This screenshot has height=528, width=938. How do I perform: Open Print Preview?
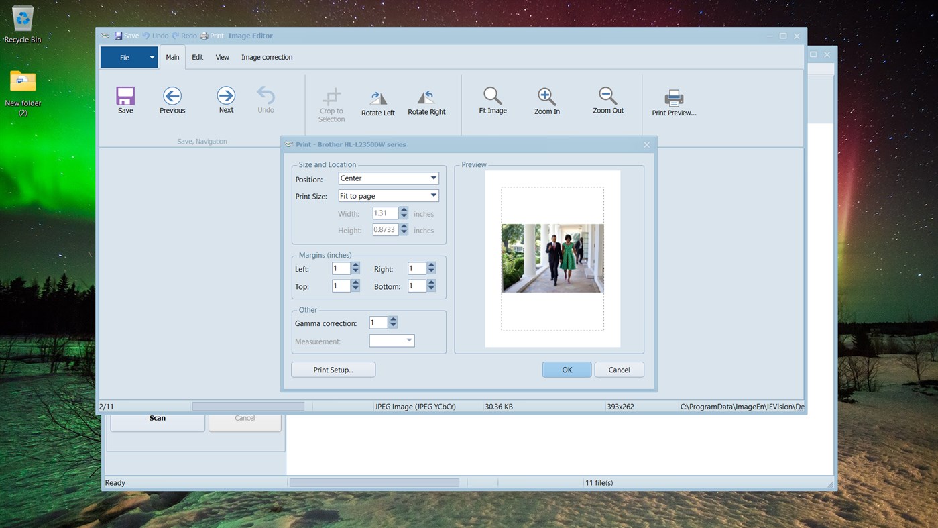tap(673, 101)
